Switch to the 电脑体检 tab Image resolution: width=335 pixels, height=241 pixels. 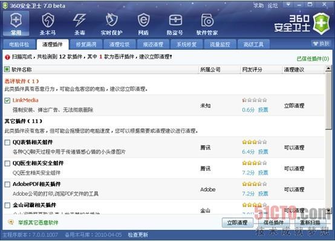coord(19,44)
